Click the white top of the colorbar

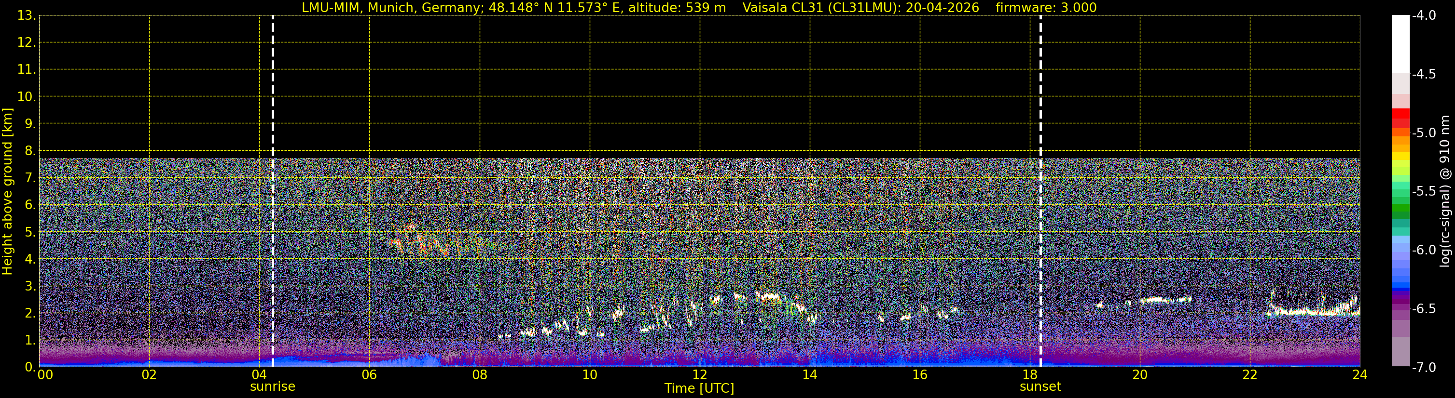pyautogui.click(x=1401, y=44)
